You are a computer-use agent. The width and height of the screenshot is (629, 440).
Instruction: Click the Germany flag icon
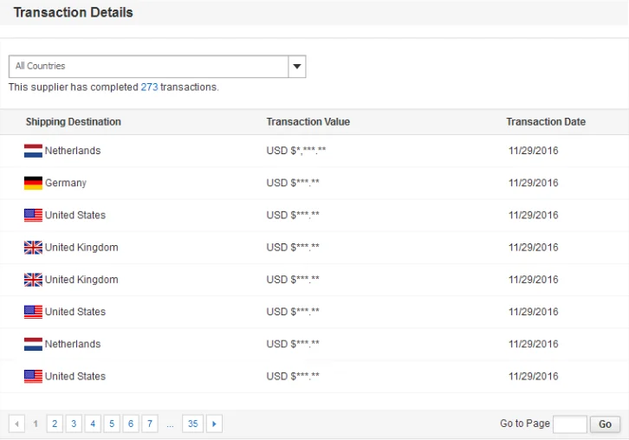pyautogui.click(x=33, y=183)
